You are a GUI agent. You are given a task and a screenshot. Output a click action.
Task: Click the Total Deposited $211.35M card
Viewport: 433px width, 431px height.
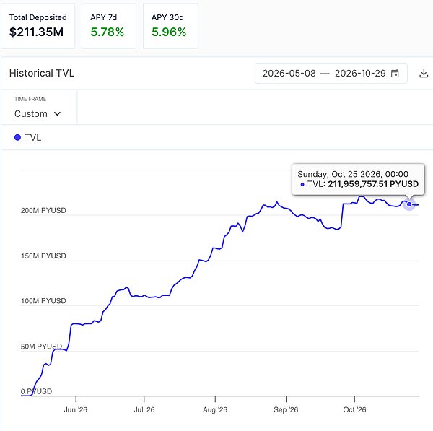click(x=38, y=26)
